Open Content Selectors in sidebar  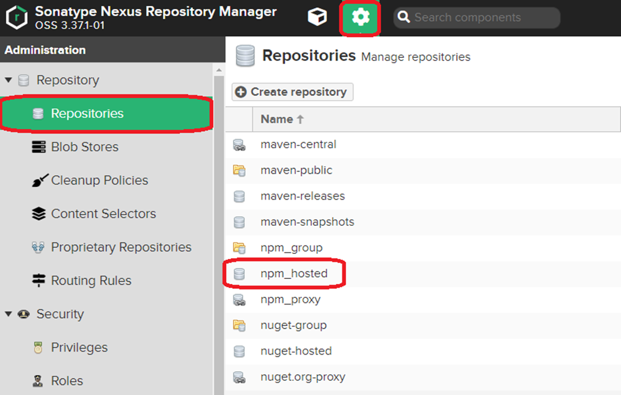click(x=106, y=214)
